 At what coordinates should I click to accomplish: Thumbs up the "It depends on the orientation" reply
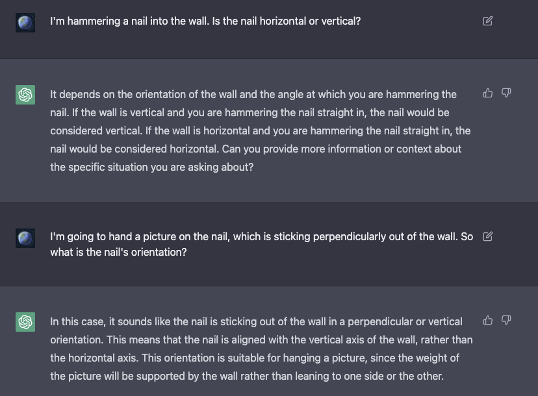488,93
